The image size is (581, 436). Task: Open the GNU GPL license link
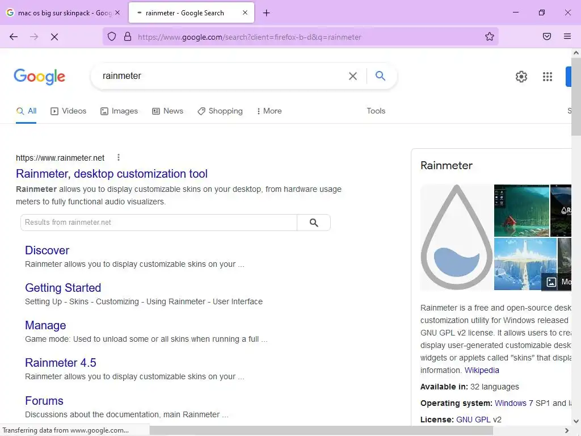473,420
